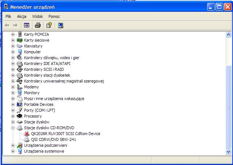The image size is (233, 165).
Task: Toggle the console tree pane icon
Action: point(27,25)
